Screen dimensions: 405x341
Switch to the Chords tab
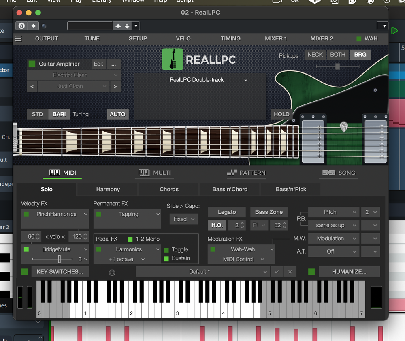[x=169, y=190]
